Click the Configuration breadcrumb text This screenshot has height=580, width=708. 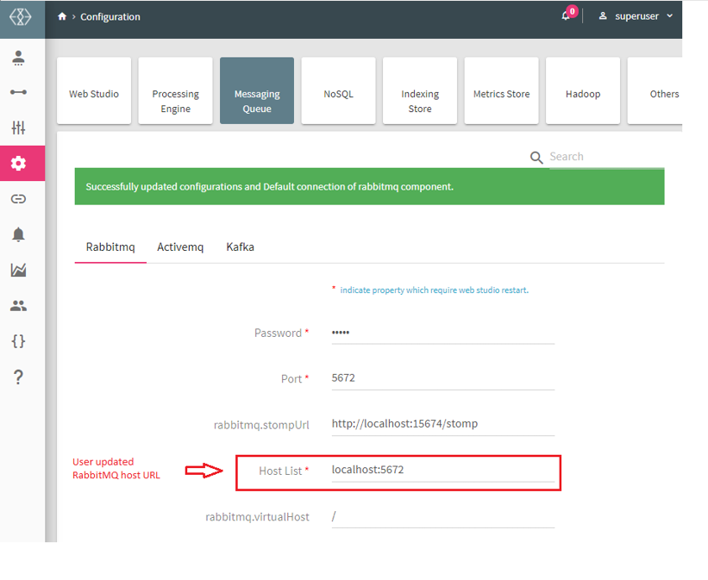110,16
